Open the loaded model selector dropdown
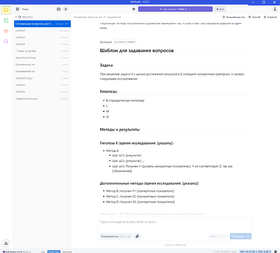 point(175,9)
